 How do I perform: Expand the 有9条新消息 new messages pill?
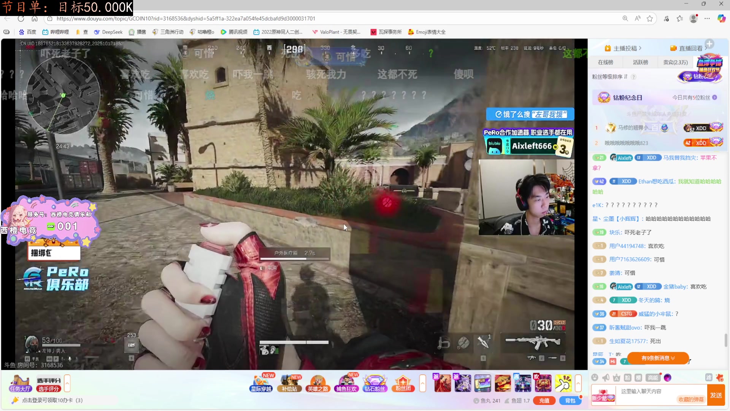(658, 358)
